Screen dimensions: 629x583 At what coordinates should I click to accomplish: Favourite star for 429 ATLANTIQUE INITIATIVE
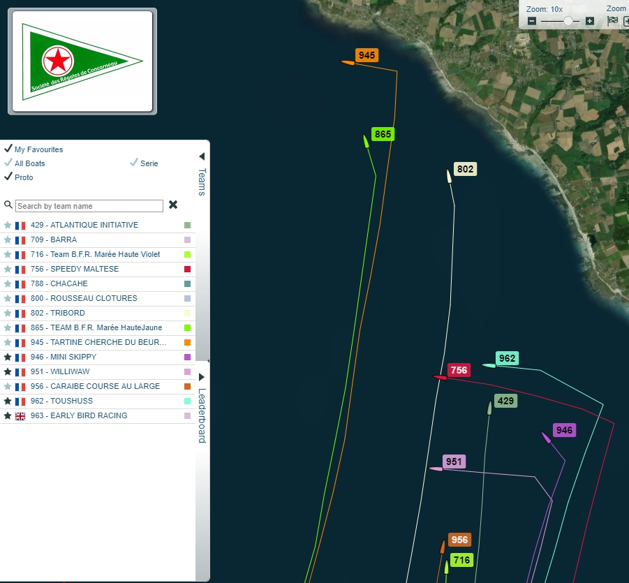(8, 226)
